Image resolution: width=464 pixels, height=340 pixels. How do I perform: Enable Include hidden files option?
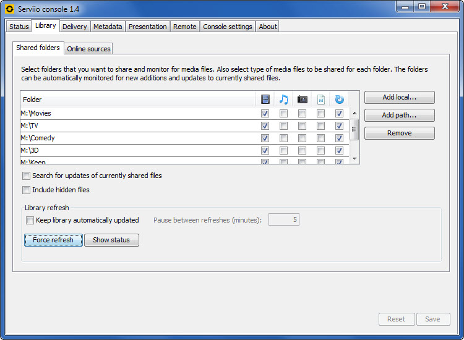(27, 190)
